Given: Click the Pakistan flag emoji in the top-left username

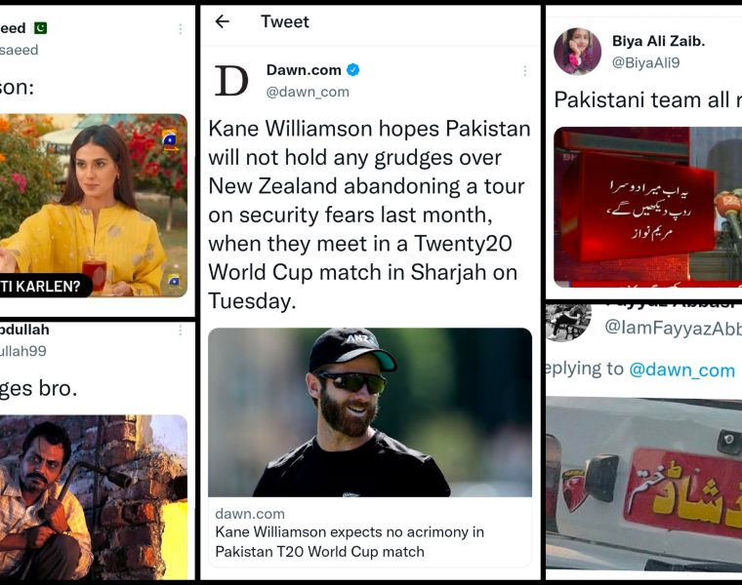Looking at the screenshot, I should pos(40,28).
